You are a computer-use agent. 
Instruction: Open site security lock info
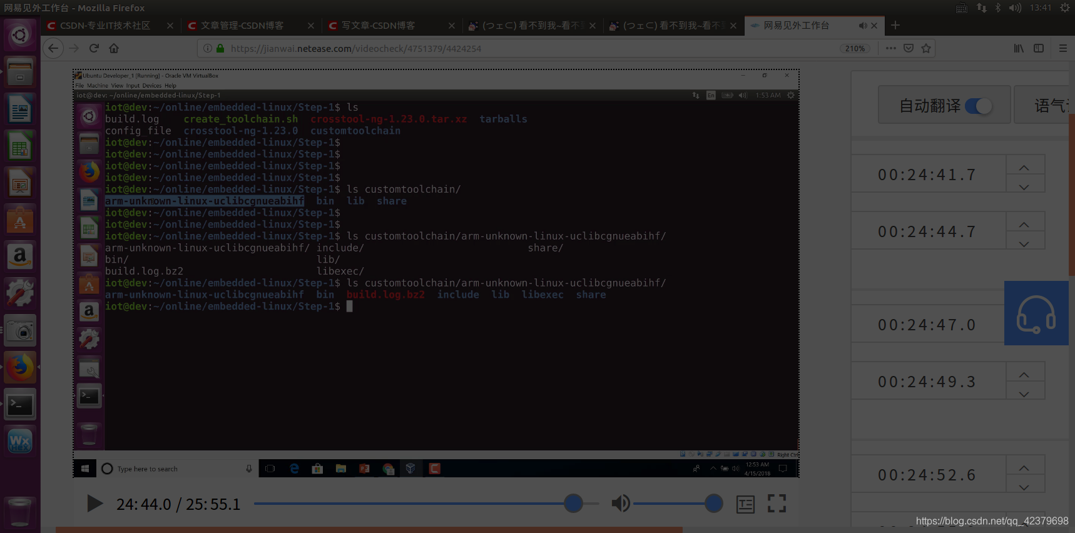click(220, 48)
